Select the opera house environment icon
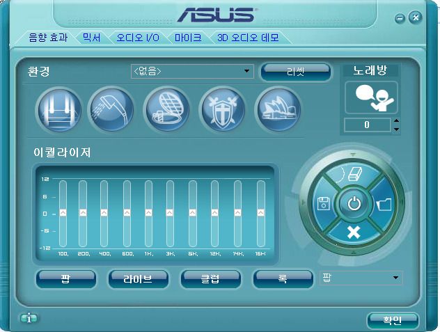The width and height of the screenshot is (440, 332). click(x=278, y=109)
